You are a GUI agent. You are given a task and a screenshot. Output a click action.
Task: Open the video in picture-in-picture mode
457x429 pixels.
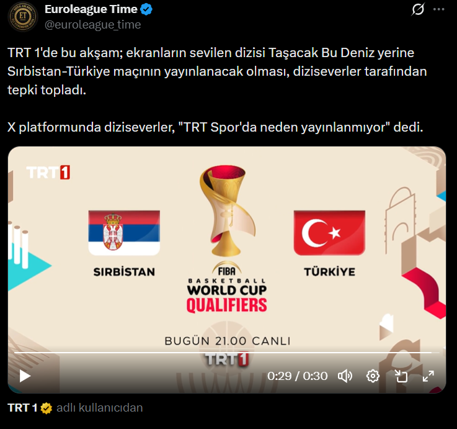401,376
